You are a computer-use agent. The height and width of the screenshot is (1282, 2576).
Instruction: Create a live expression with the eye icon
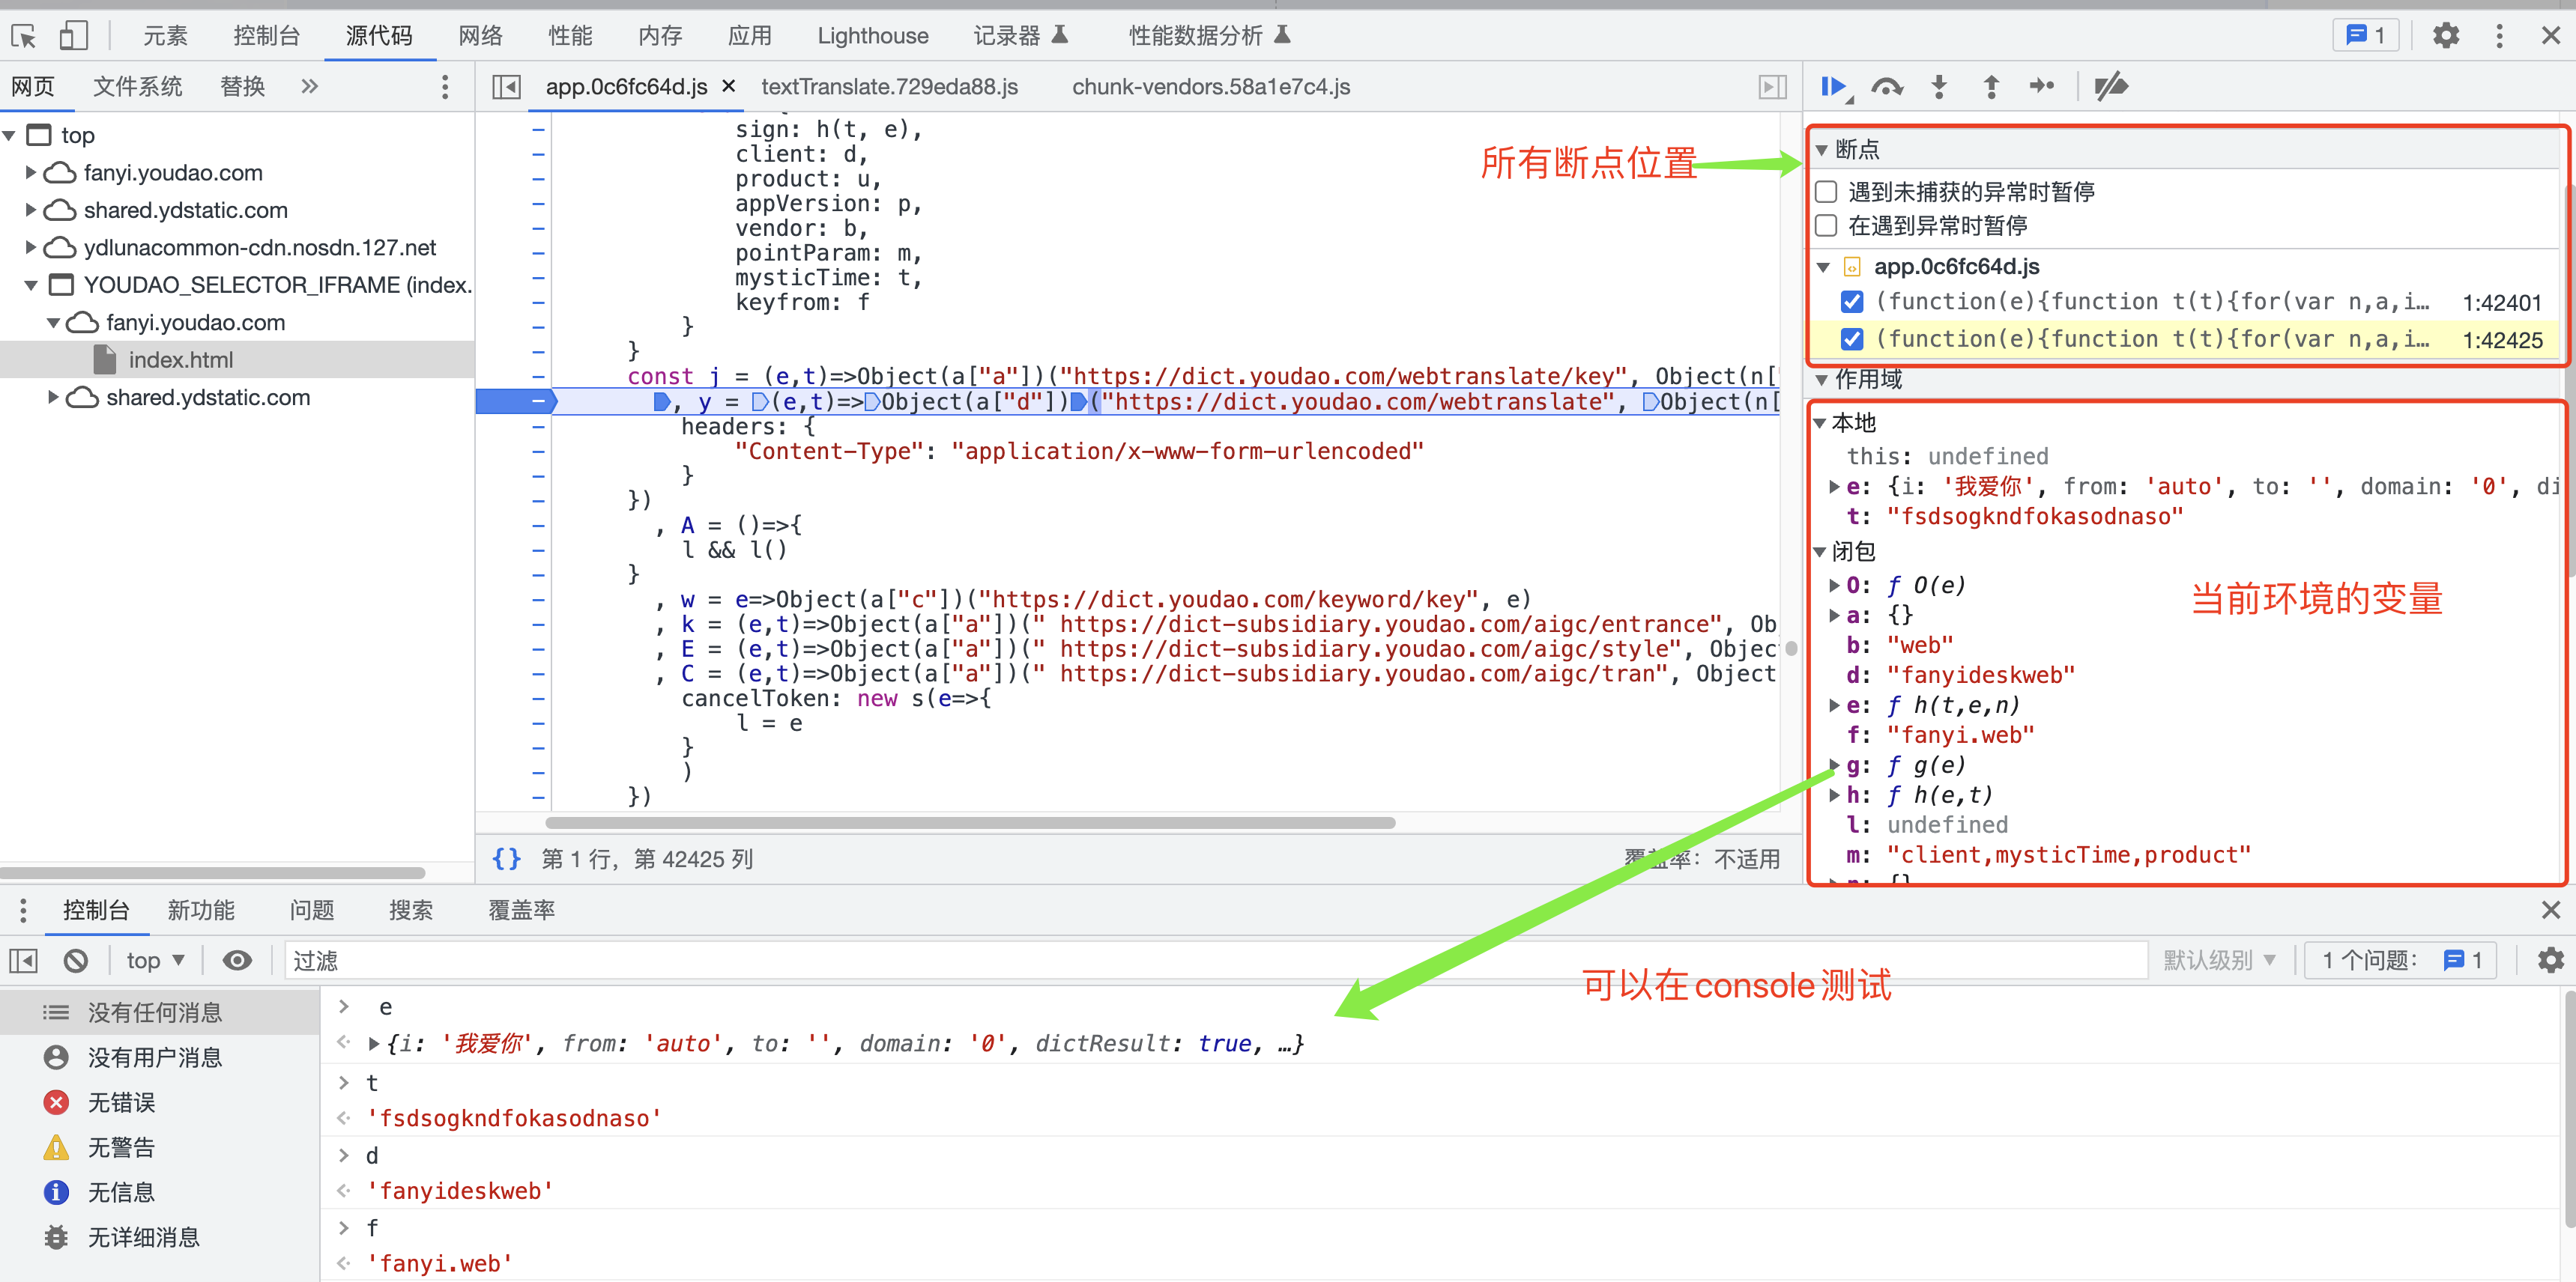(x=237, y=960)
